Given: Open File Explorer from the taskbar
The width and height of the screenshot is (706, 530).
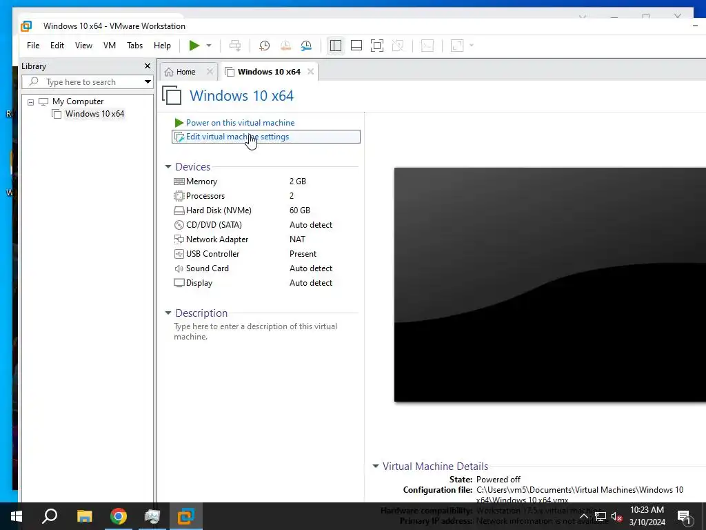Looking at the screenshot, I should [x=84, y=516].
